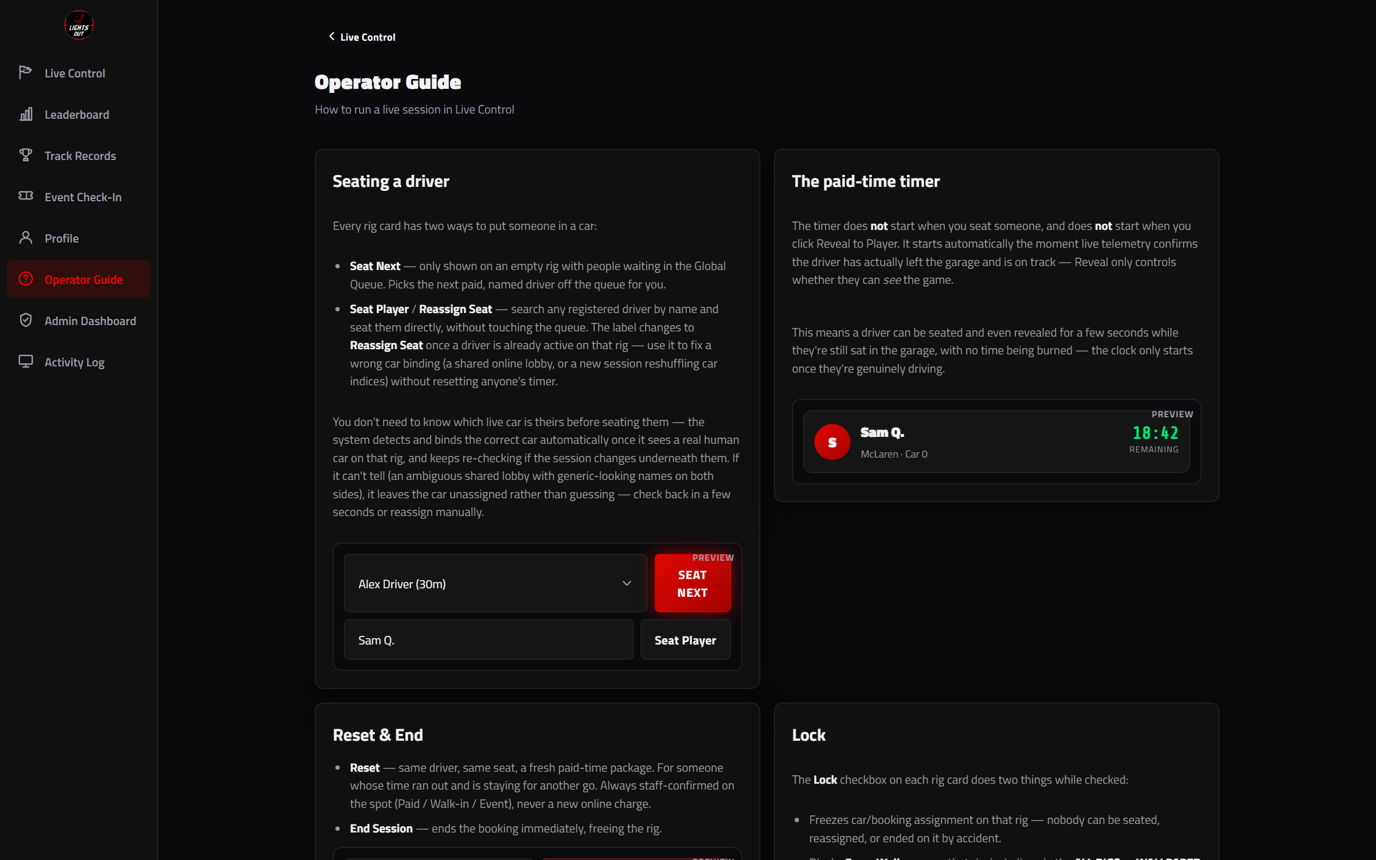Open the Profile menu item
Viewport: 1376px width, 860px height.
coord(79,238)
